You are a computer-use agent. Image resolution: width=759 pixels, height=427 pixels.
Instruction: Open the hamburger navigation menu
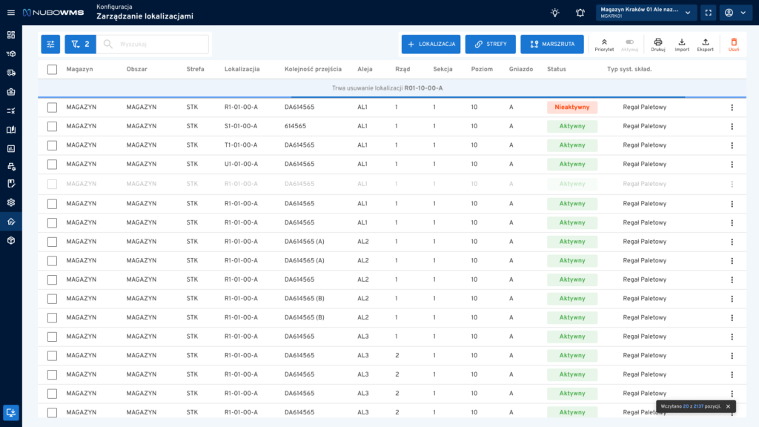point(10,13)
